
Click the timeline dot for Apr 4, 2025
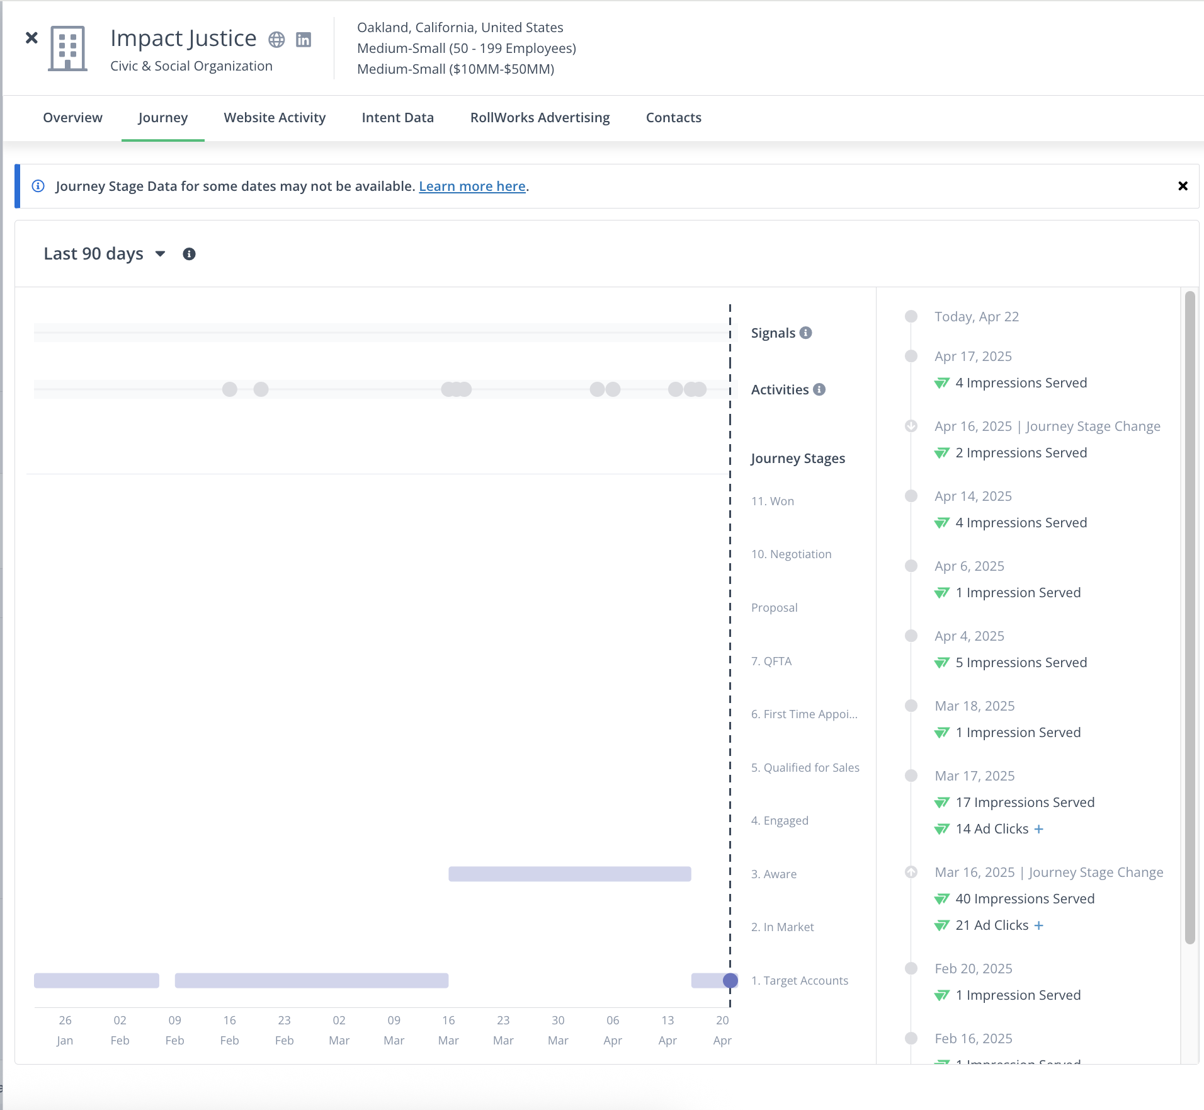pyautogui.click(x=911, y=636)
